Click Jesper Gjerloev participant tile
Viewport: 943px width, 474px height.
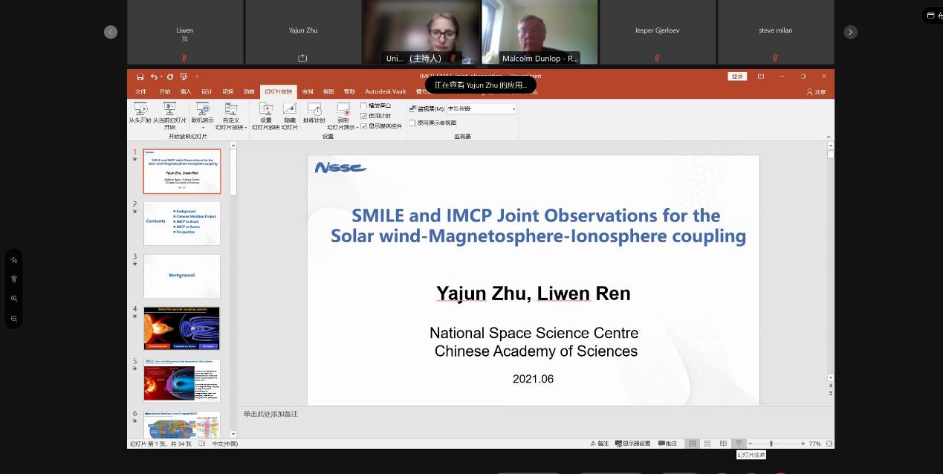[x=658, y=32]
